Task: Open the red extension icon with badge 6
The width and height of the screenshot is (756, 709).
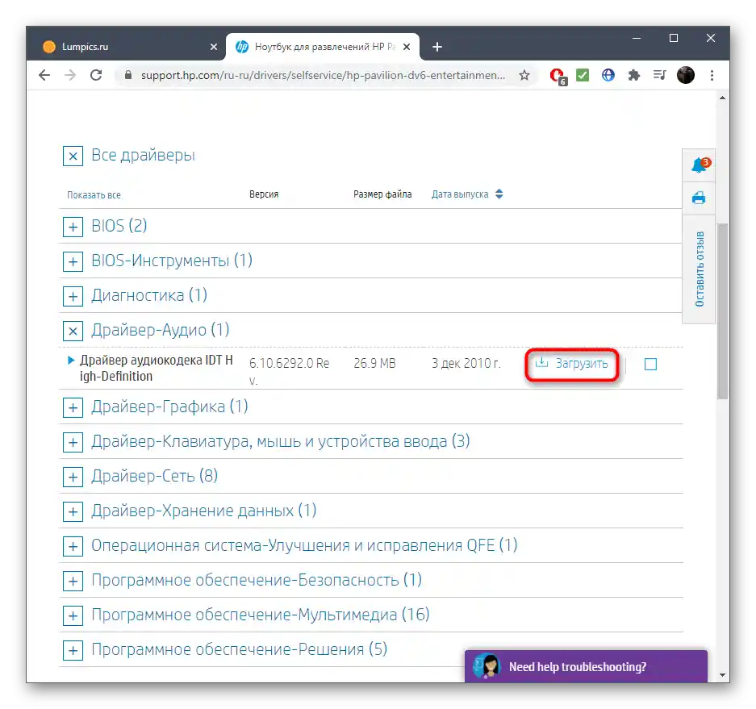Action: (558, 76)
